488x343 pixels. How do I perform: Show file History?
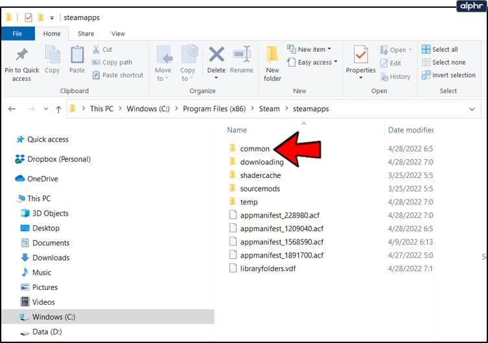(x=395, y=76)
